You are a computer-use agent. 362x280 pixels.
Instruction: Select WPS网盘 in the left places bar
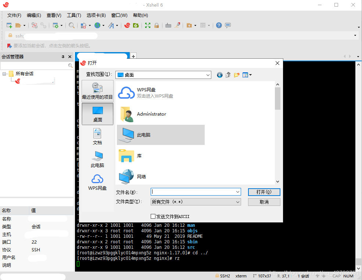pos(97,182)
